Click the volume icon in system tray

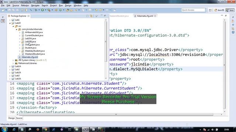(213, 129)
